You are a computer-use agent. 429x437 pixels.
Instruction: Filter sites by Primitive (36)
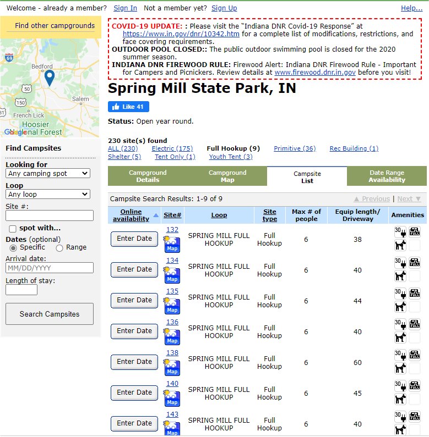point(295,148)
